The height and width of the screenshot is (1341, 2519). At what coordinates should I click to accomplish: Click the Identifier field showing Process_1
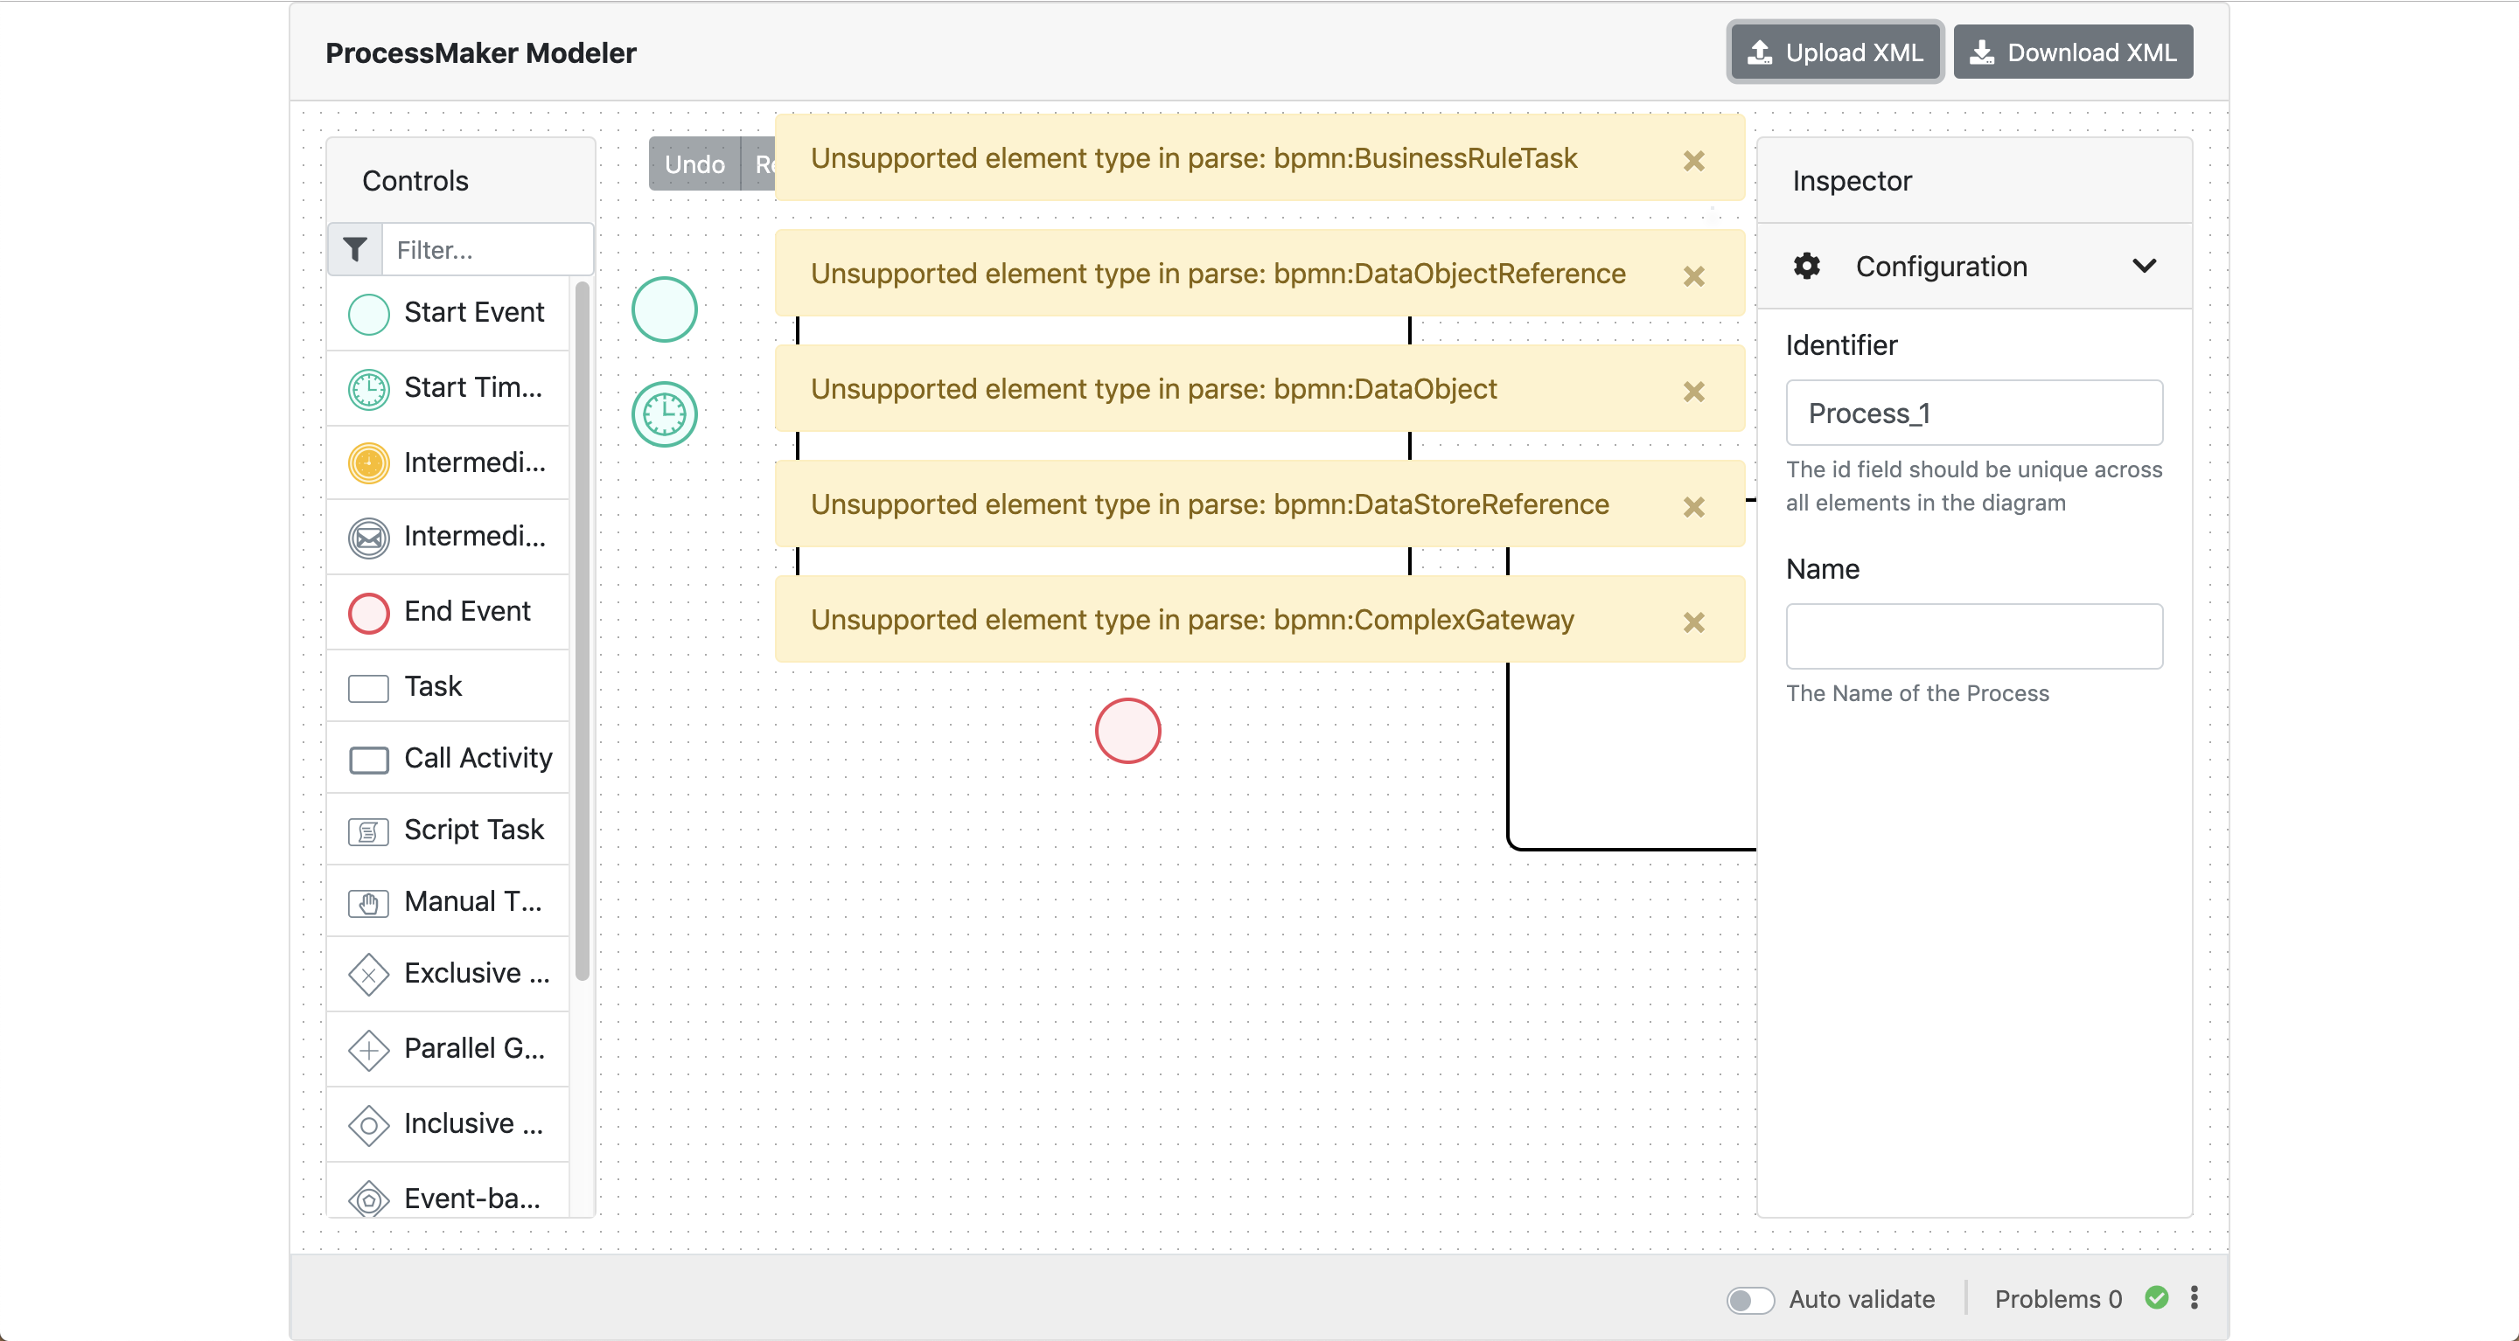pos(1973,413)
